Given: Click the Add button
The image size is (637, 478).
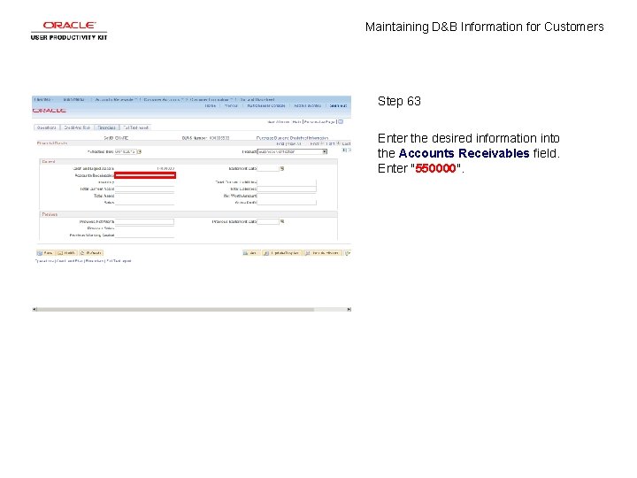Looking at the screenshot, I should (x=251, y=253).
